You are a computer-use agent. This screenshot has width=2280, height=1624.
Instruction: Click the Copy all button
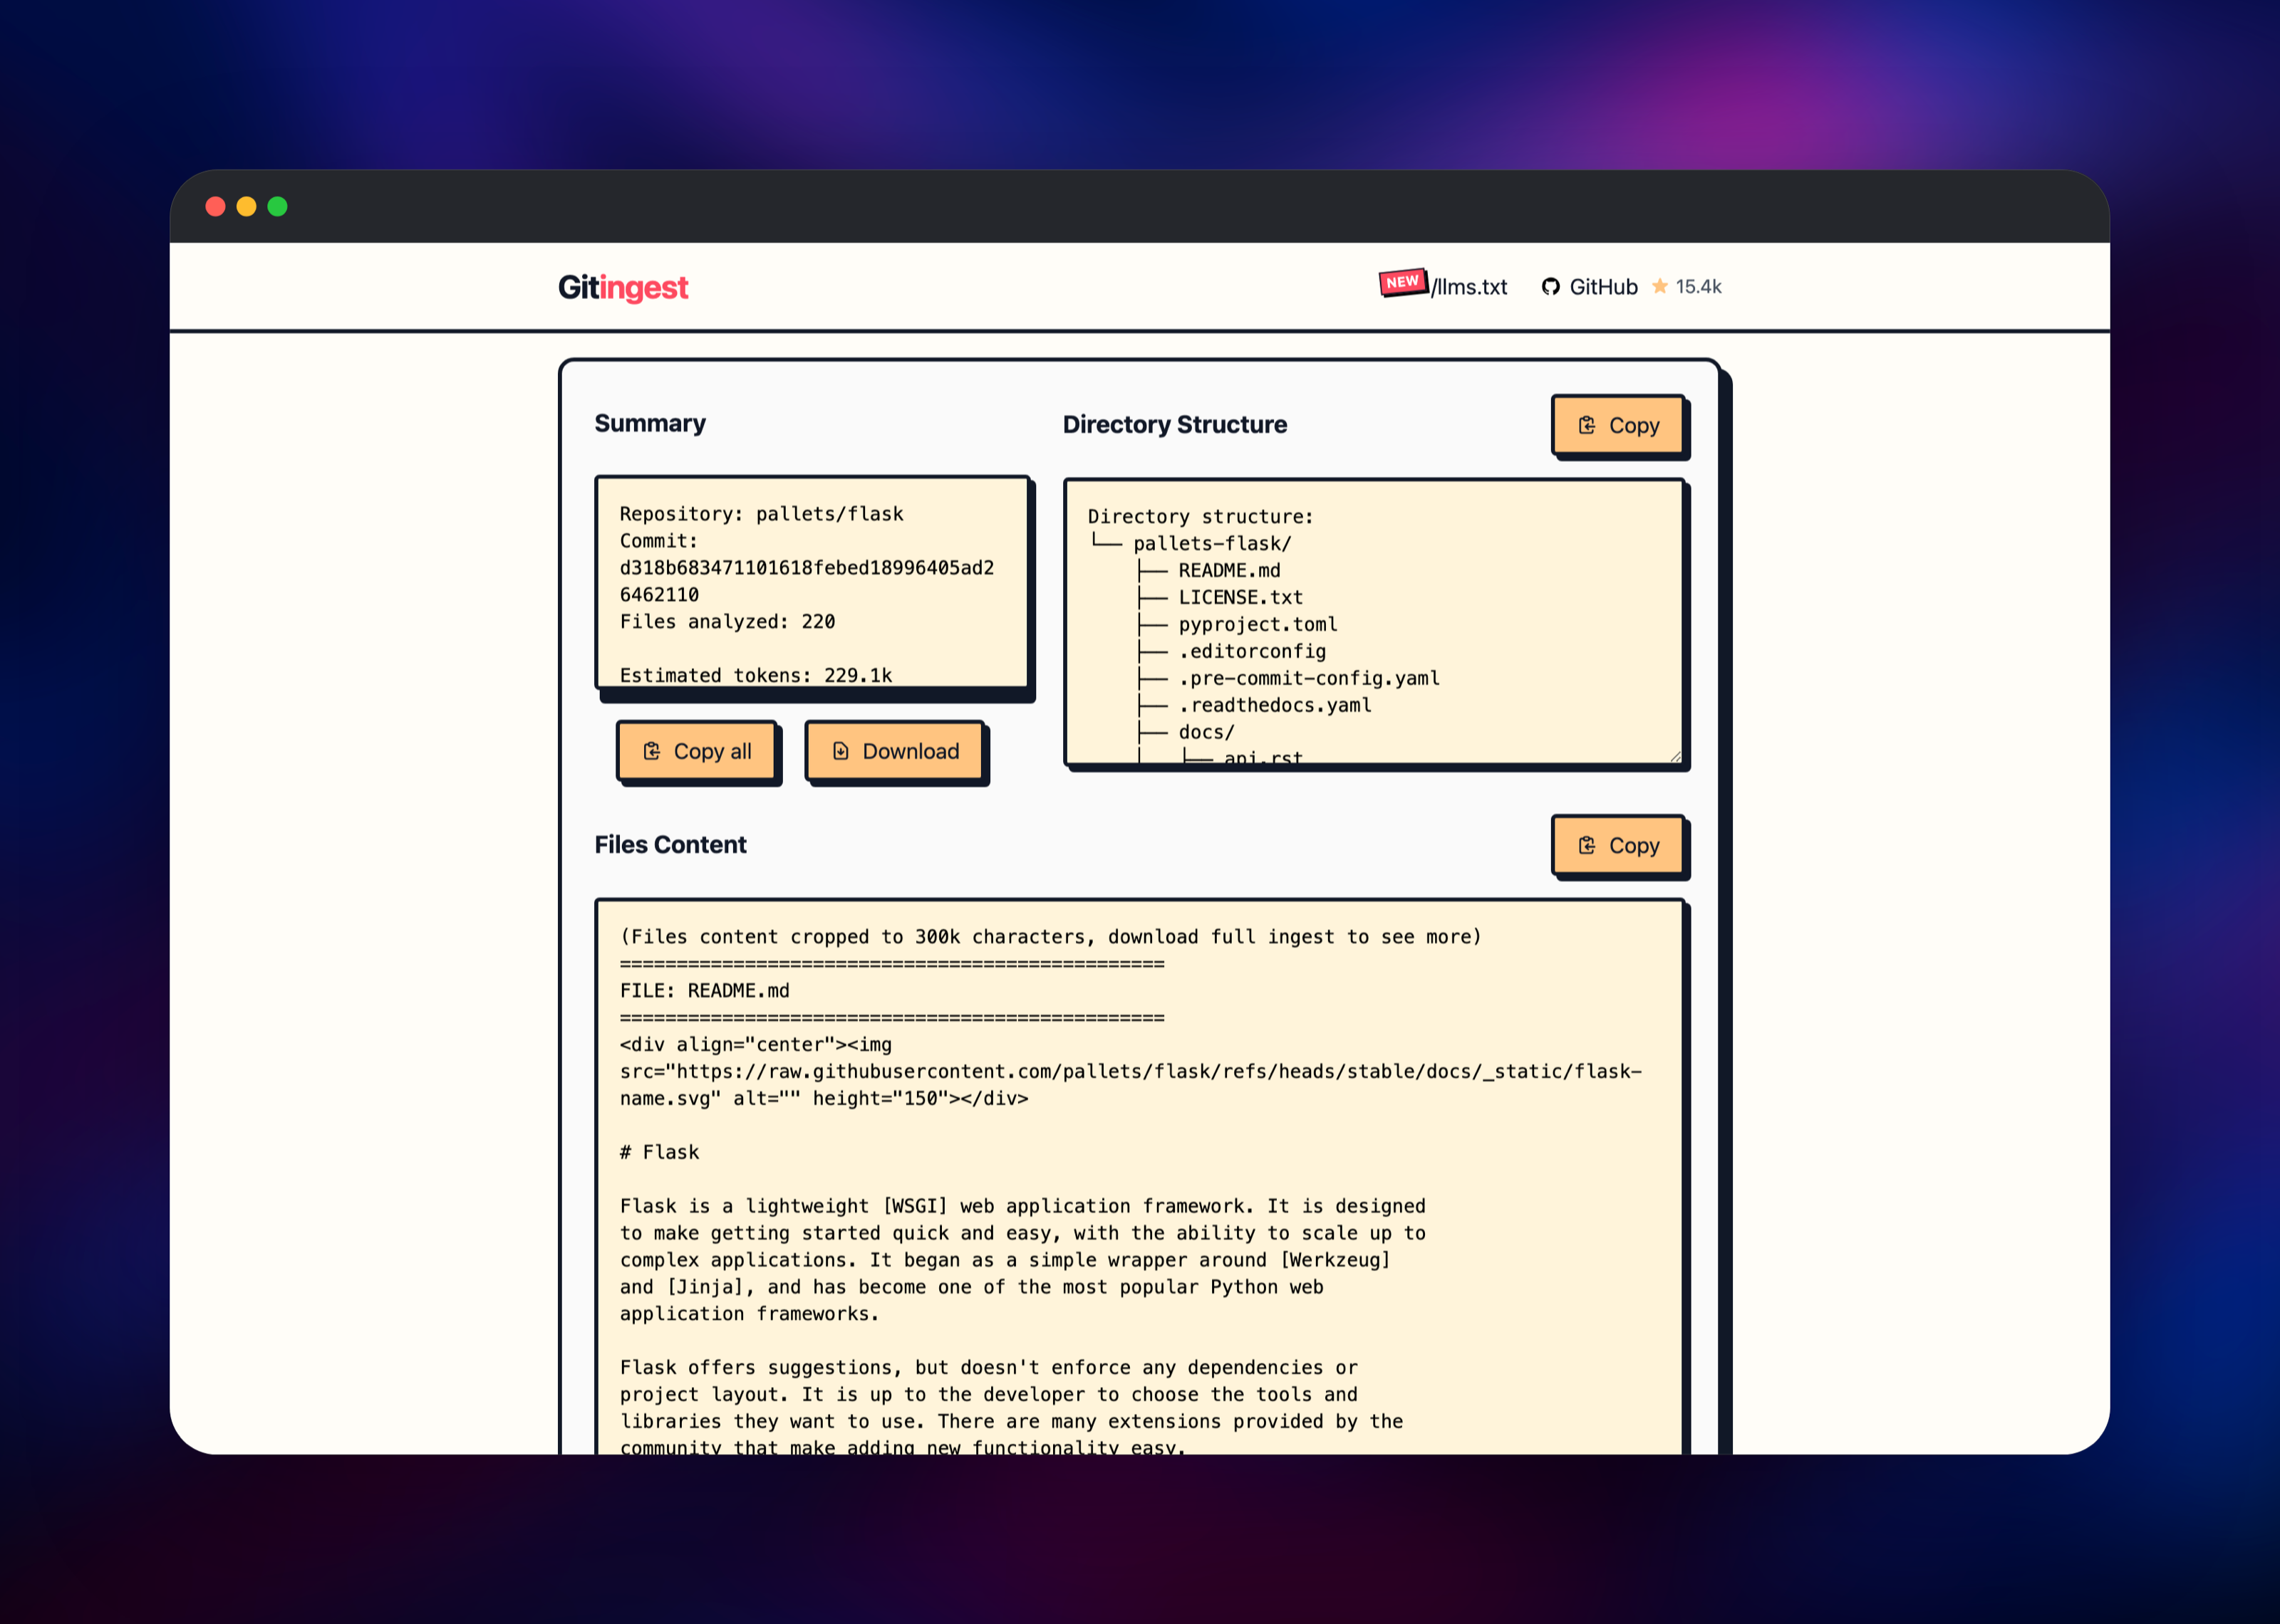tap(696, 751)
